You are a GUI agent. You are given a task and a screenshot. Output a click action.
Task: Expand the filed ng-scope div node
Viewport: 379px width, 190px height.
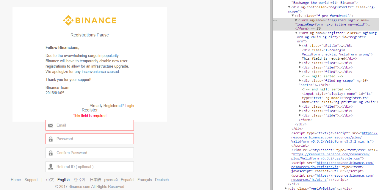tap(300, 81)
